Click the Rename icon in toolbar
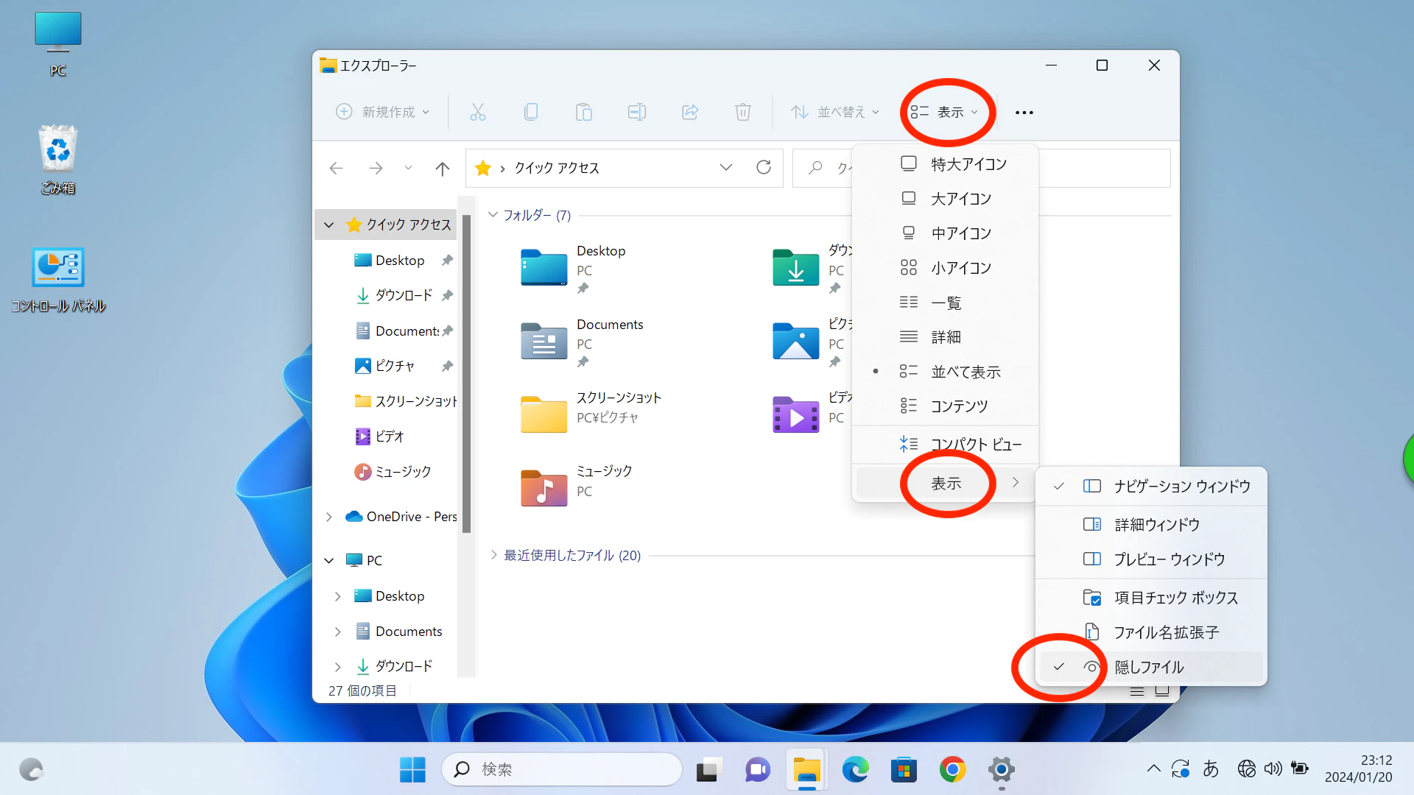Screen dimensions: 1414x795 pos(637,112)
